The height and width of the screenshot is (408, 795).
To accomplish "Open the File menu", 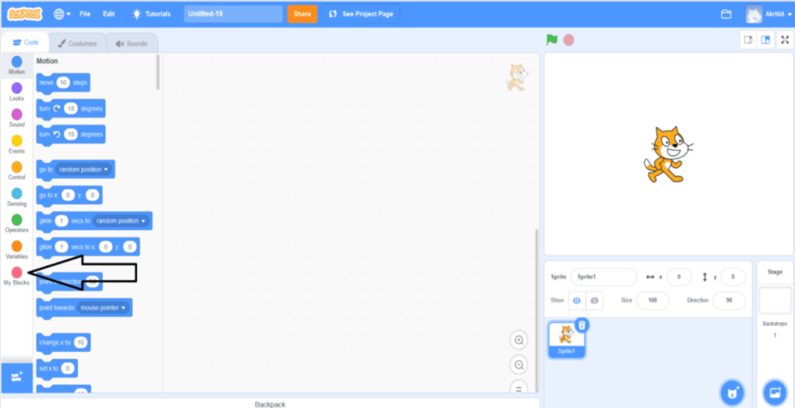I will 84,14.
